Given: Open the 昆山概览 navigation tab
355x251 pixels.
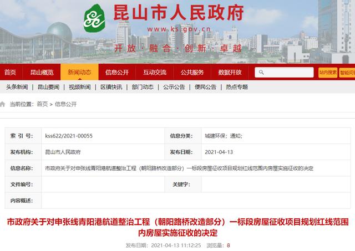Looking at the screenshot, I should [42, 72].
